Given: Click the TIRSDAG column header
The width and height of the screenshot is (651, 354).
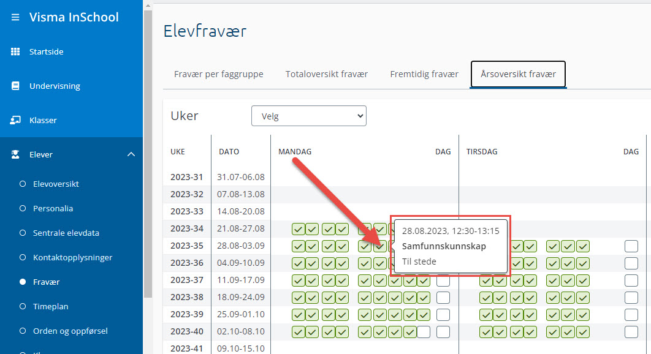Looking at the screenshot, I should click(x=482, y=152).
